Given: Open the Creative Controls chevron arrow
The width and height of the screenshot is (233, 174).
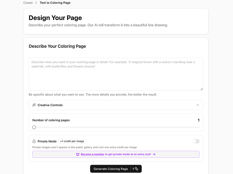Looking at the screenshot, I should coord(198,105).
